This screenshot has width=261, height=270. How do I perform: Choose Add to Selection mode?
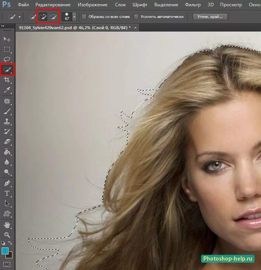pos(43,17)
